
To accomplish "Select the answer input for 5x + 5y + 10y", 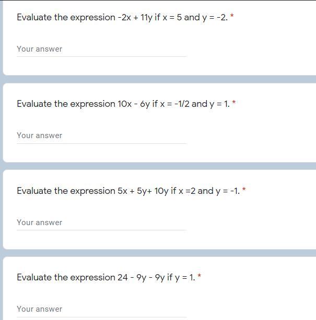I will coord(102,223).
